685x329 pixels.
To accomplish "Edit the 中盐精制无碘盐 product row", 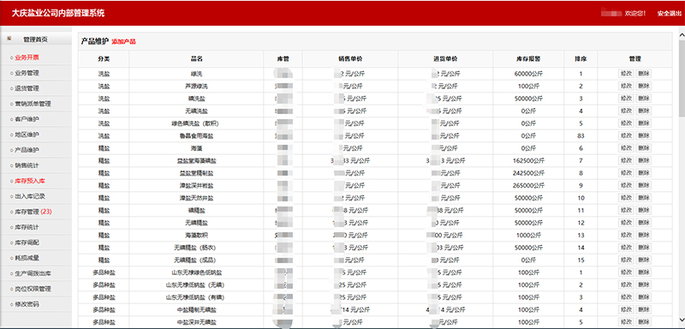I will (626, 310).
